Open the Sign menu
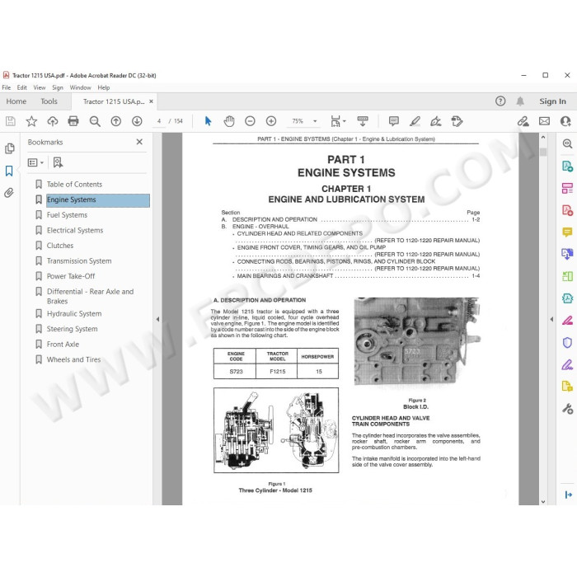The width and height of the screenshot is (577, 577). 58,87
